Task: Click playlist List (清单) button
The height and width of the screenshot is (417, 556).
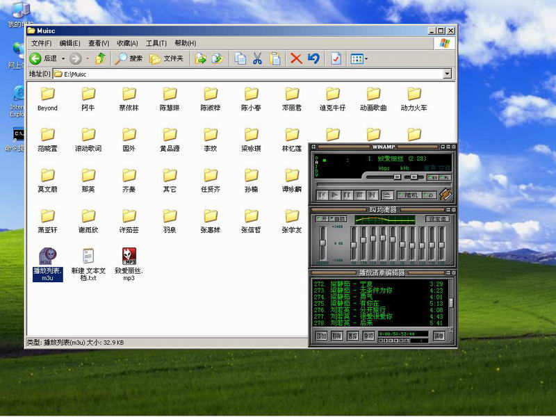Action: tap(439, 336)
